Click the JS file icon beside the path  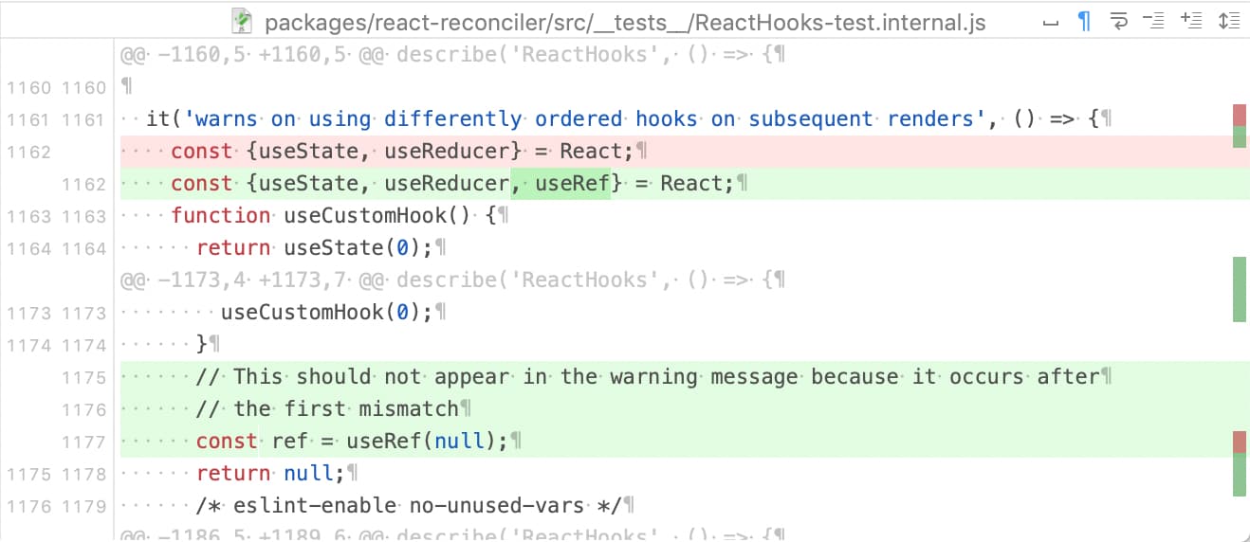pyautogui.click(x=244, y=21)
